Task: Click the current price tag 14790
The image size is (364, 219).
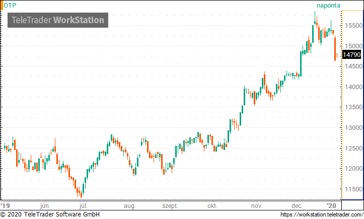Action: point(352,55)
